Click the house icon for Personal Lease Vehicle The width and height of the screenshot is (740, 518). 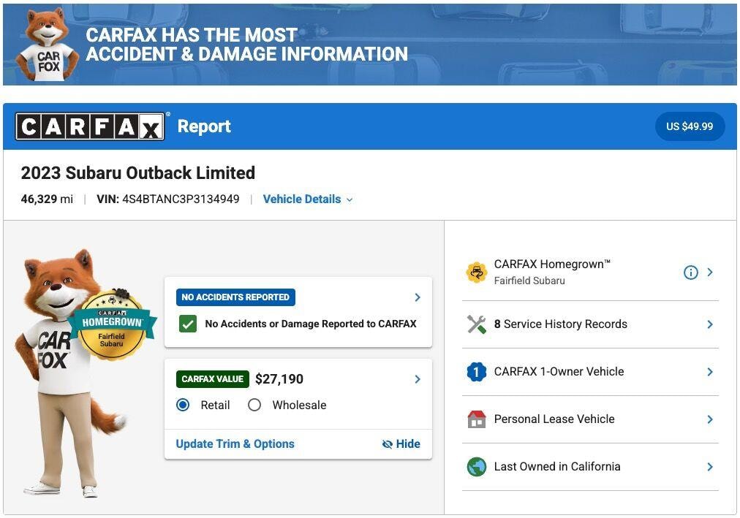[x=476, y=419]
